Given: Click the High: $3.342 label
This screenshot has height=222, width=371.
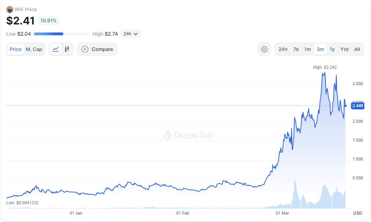Looking at the screenshot, I should pos(324,67).
